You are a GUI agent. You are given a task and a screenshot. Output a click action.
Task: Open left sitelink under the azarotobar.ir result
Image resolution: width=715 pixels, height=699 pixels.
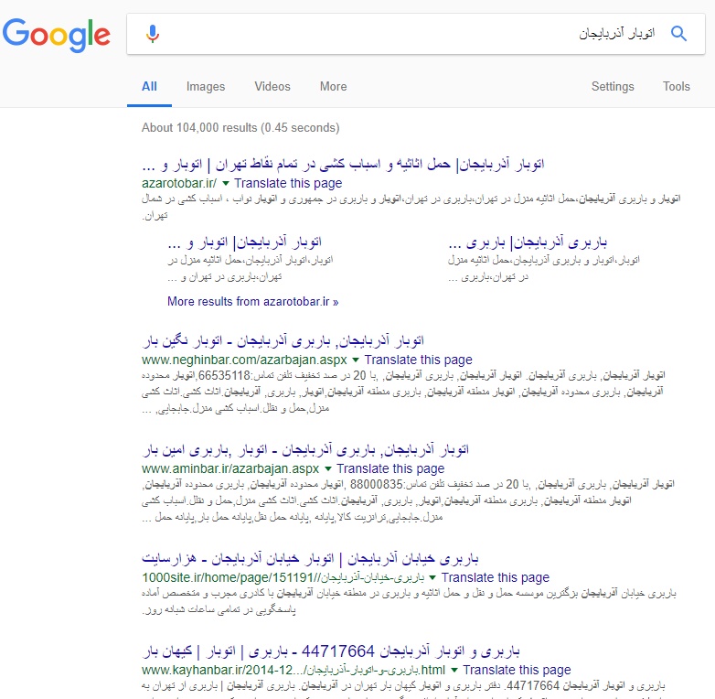pyautogui.click(x=245, y=242)
